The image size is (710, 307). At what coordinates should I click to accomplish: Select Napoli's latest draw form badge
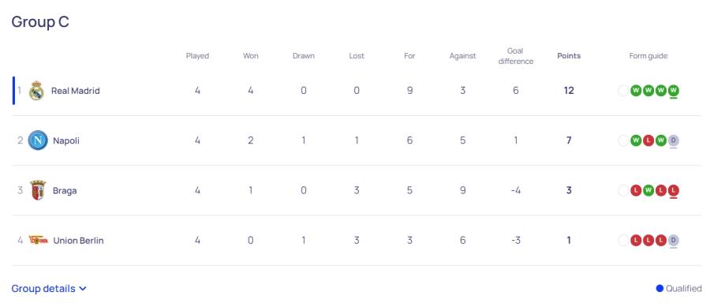click(x=674, y=140)
